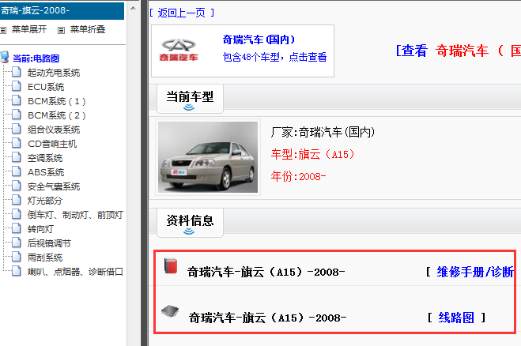Click the page icon next to CD音响主机
This screenshot has width=521, height=346.
[x=17, y=143]
